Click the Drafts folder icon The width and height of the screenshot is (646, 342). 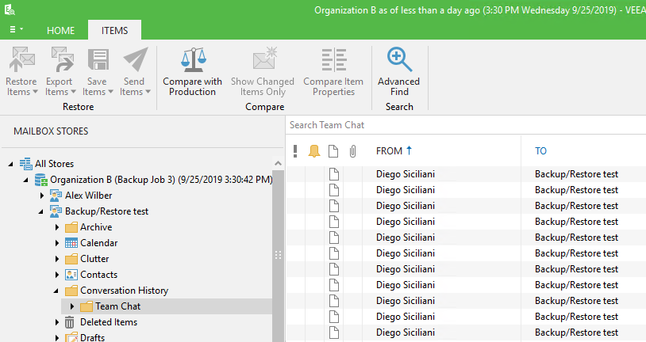click(x=71, y=337)
